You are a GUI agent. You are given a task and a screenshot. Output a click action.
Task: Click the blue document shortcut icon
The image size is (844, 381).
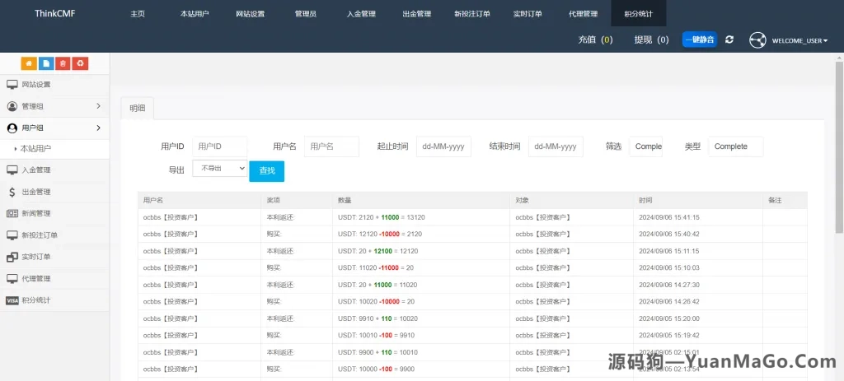pyautogui.click(x=46, y=63)
